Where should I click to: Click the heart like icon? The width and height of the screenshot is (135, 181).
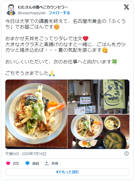8,163
